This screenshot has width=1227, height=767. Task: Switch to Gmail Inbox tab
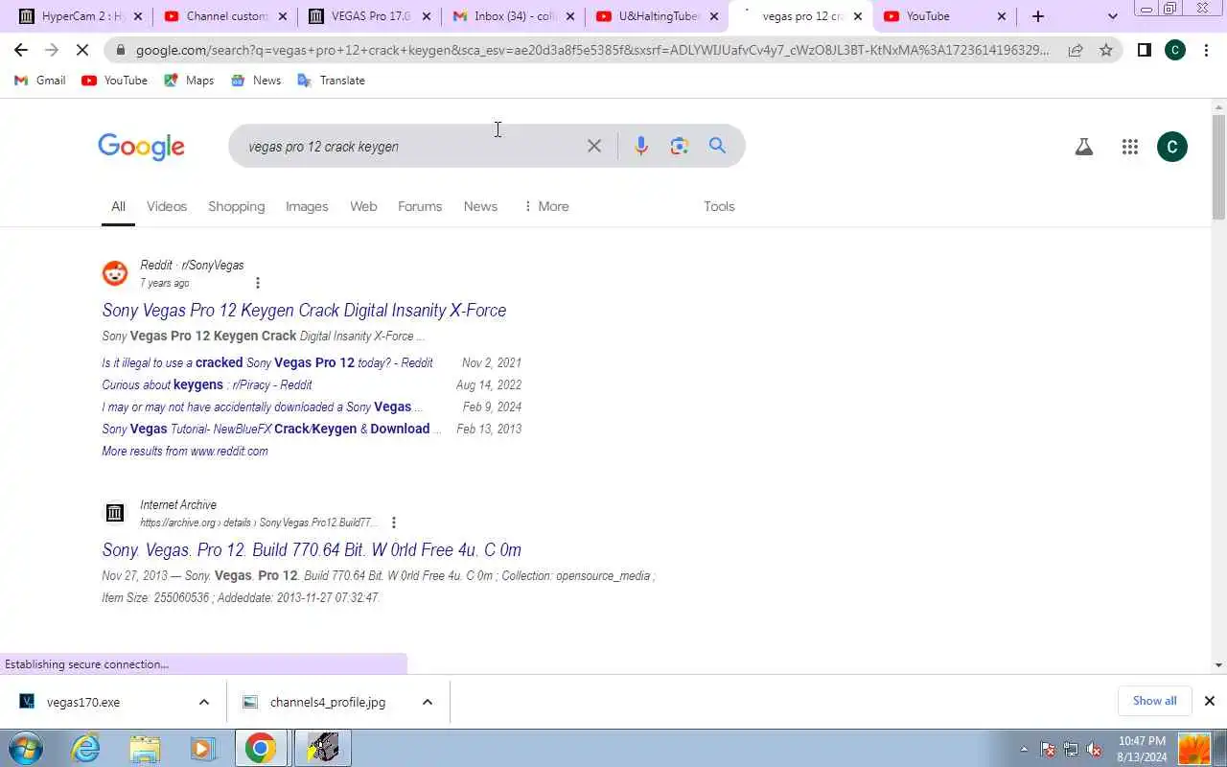513,16
